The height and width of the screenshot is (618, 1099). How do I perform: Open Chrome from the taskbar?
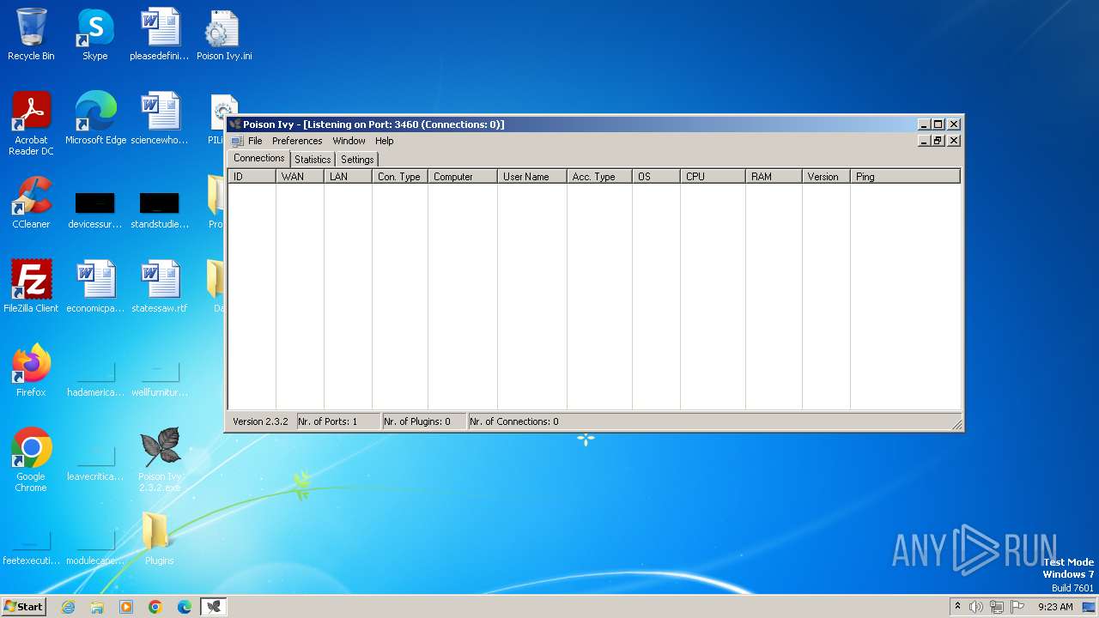coord(155,607)
